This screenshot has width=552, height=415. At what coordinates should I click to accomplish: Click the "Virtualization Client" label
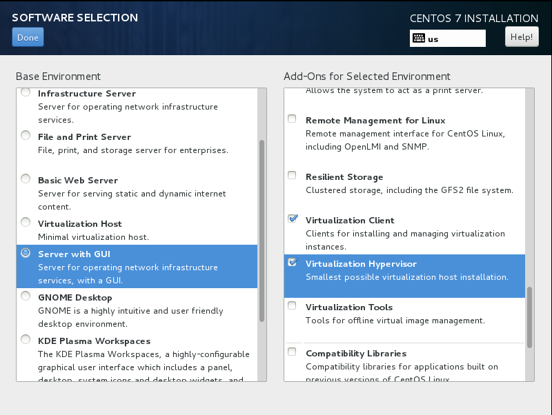[x=350, y=220]
